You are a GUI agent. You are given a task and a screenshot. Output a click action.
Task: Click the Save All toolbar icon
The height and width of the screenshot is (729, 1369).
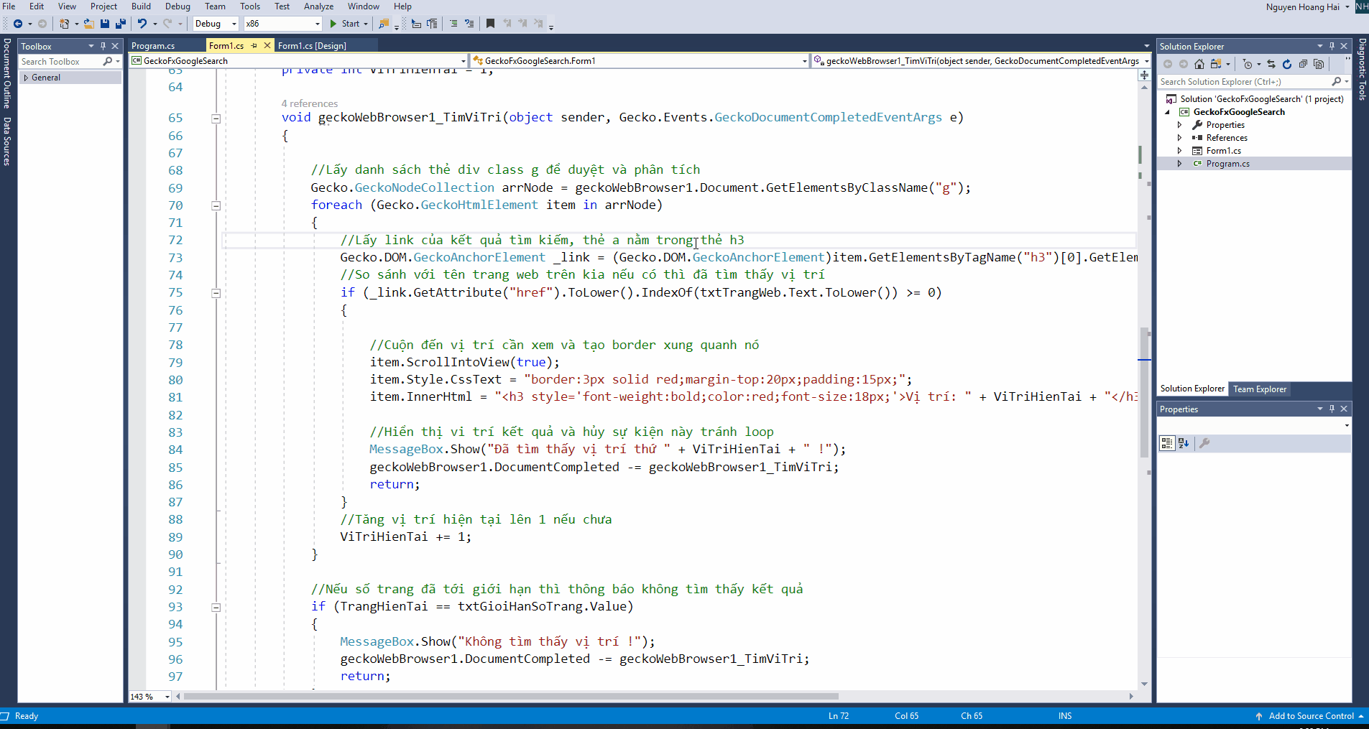pyautogui.click(x=120, y=24)
